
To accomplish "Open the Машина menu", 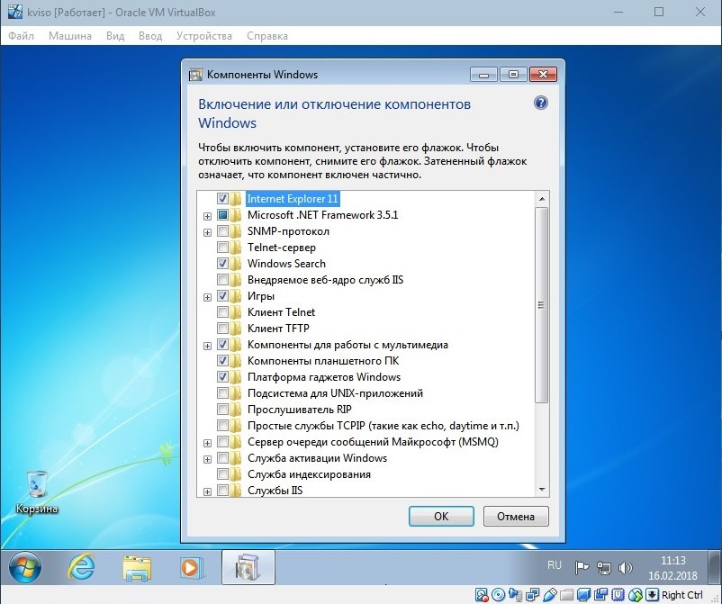I will pyautogui.click(x=70, y=36).
